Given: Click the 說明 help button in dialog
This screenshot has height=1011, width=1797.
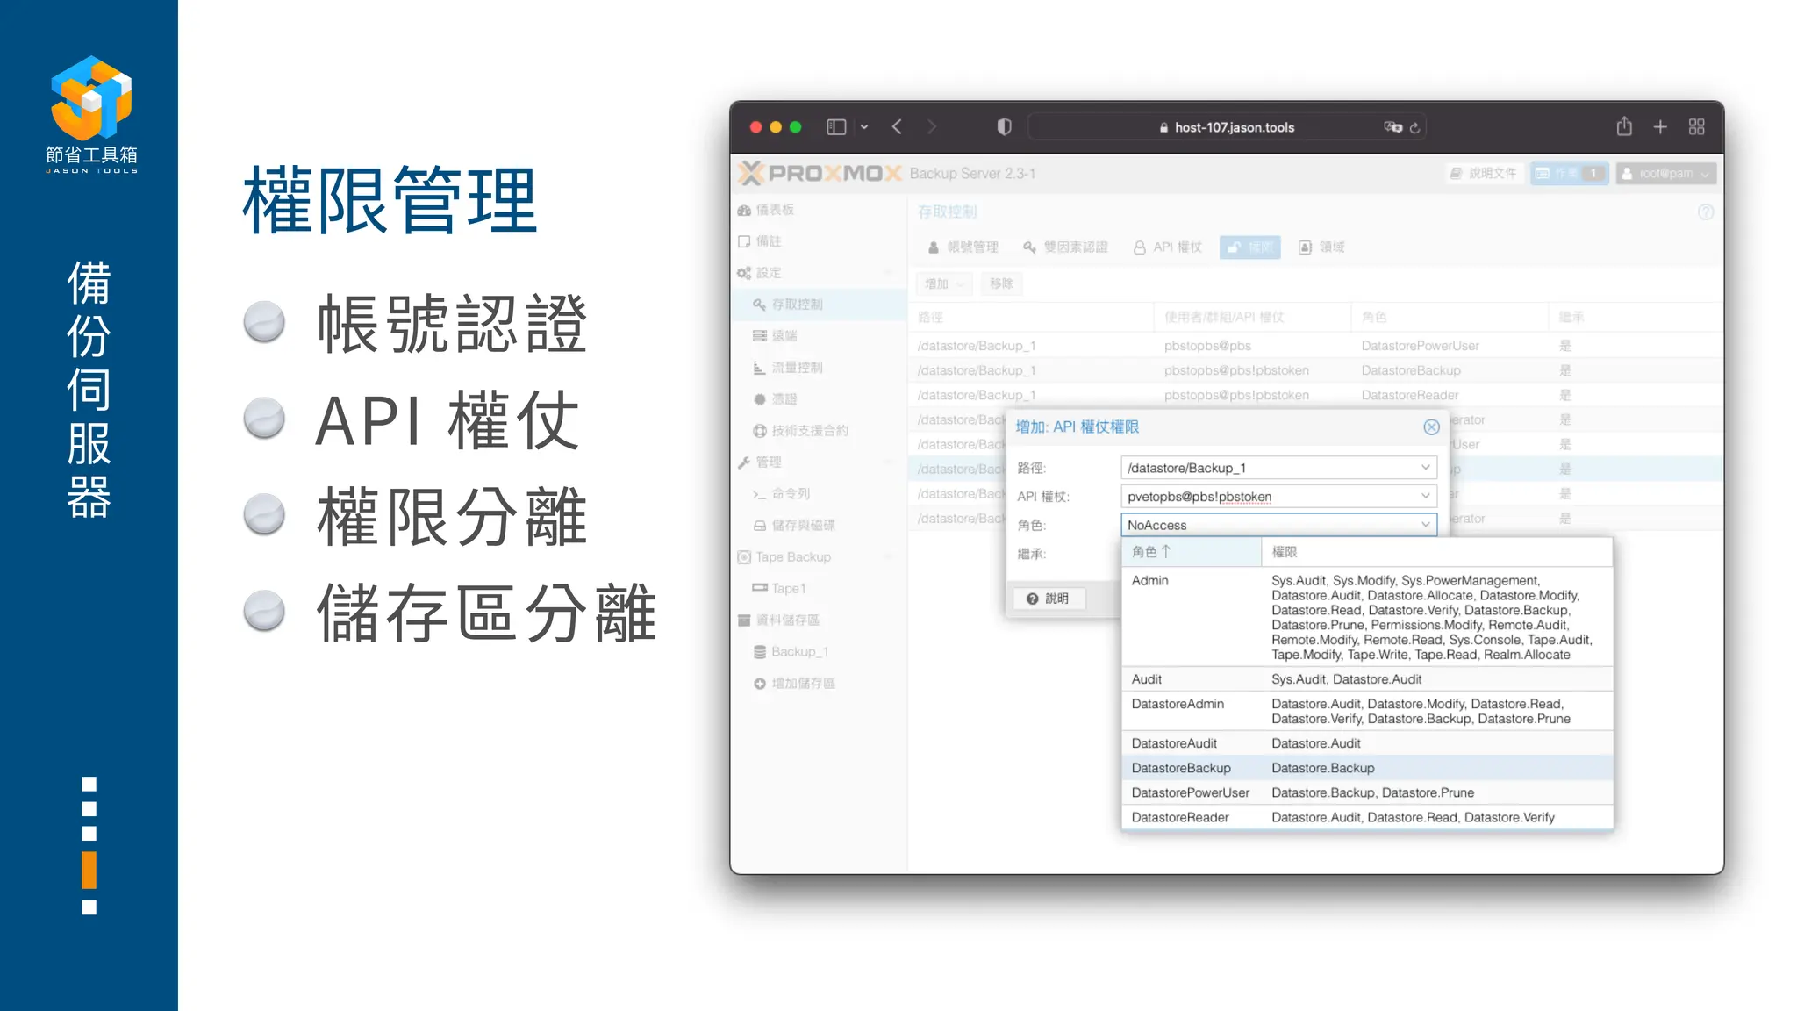Looking at the screenshot, I should click(x=1049, y=599).
